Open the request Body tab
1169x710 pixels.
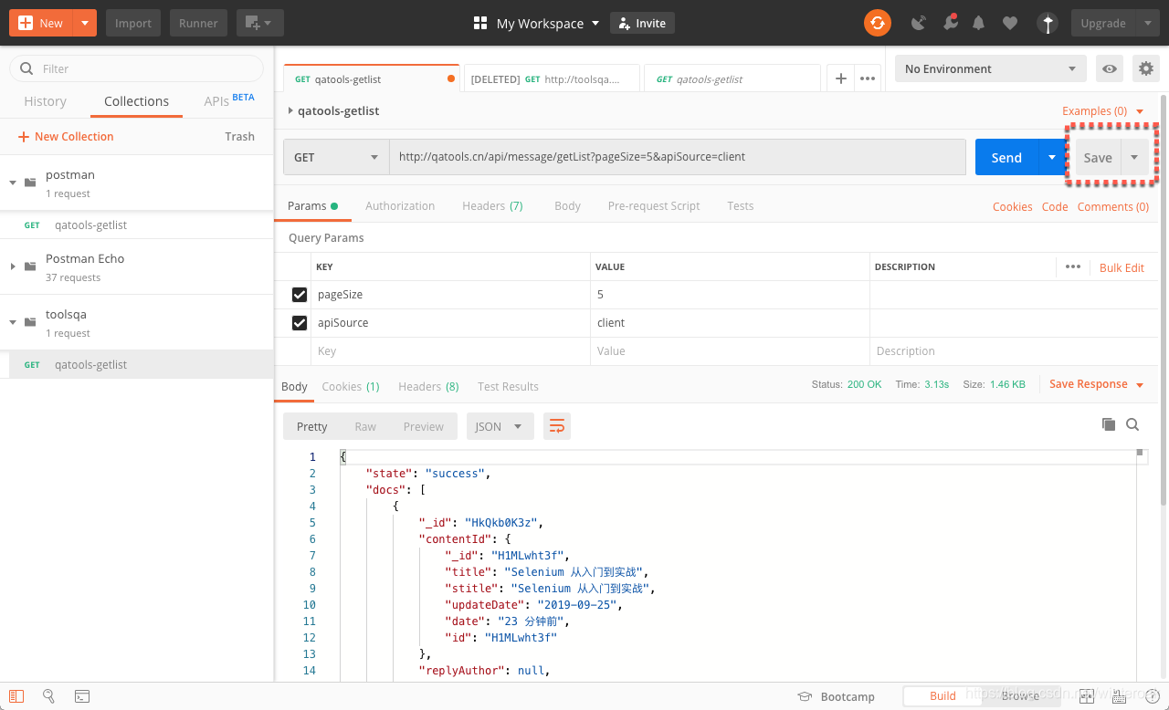(x=567, y=206)
